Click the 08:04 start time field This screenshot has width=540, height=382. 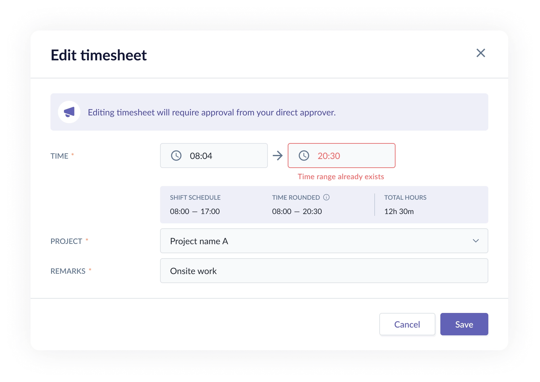214,156
